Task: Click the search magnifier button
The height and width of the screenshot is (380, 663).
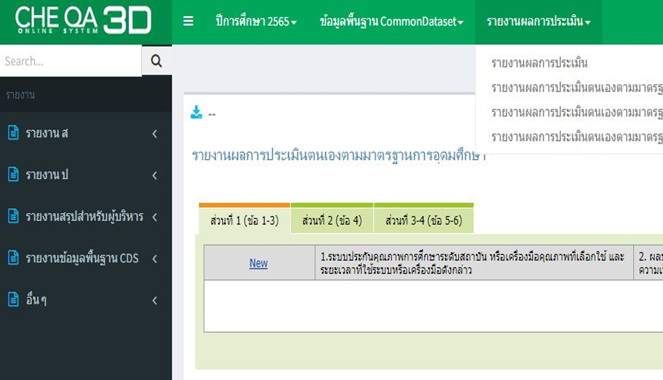Action: pos(156,61)
